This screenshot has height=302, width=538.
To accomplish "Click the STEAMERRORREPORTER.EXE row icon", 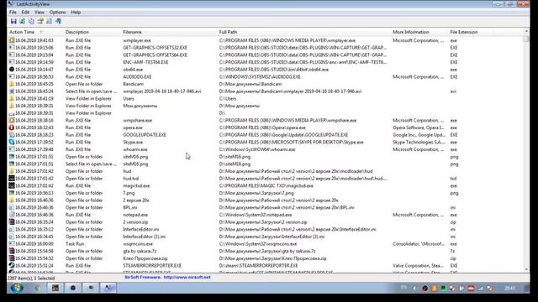I will click(11, 265).
